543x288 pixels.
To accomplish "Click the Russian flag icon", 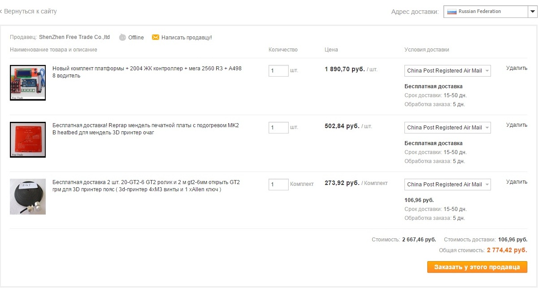I will click(x=452, y=12).
